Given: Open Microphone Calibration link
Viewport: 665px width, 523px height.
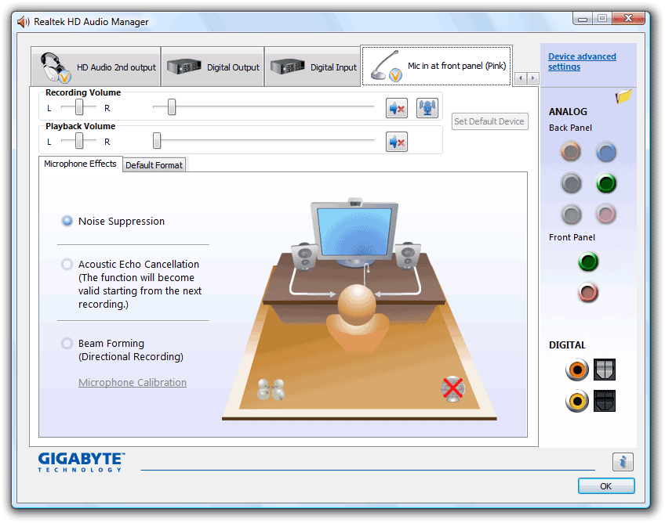Looking at the screenshot, I should point(133,382).
